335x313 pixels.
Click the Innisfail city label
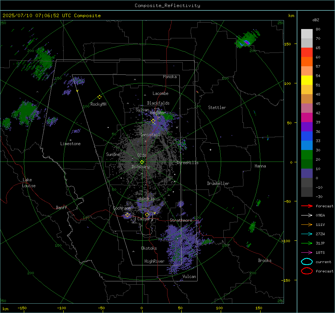coord(150,135)
